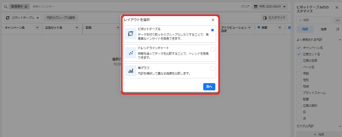Click the trend line chart icon

(131, 53)
